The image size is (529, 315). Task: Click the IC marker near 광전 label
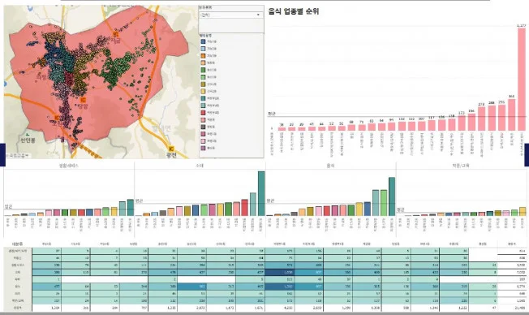coord(171,149)
